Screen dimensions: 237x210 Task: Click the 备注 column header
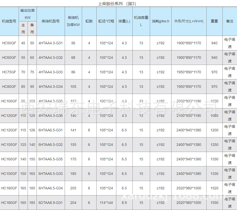point(230,21)
